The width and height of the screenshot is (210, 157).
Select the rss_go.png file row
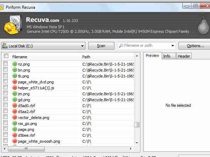[68, 124]
